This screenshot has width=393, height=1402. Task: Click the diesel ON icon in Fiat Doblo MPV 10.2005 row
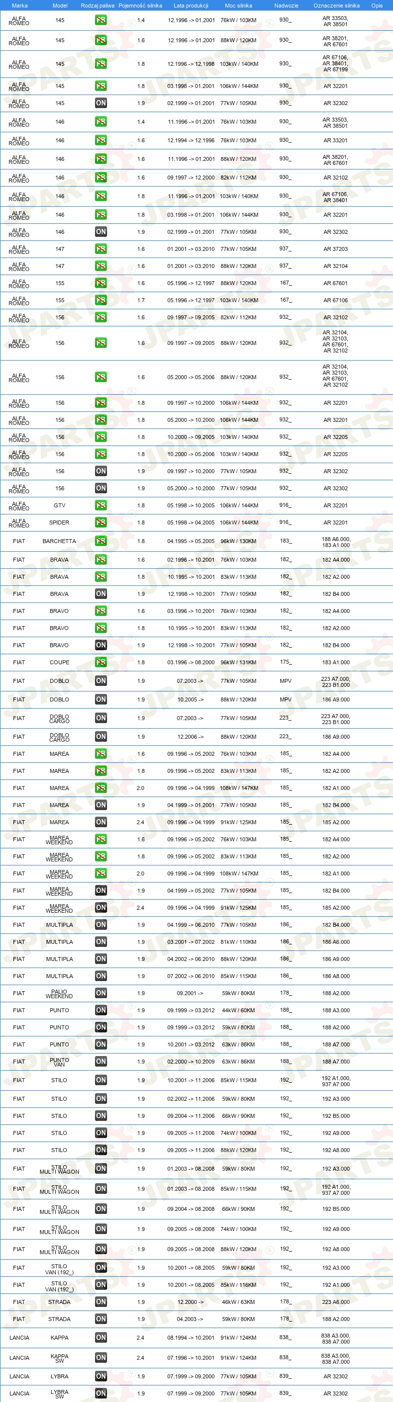(x=101, y=699)
